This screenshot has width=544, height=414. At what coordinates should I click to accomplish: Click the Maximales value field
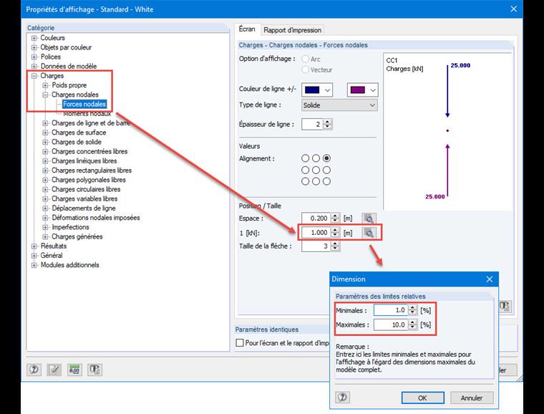click(x=391, y=324)
